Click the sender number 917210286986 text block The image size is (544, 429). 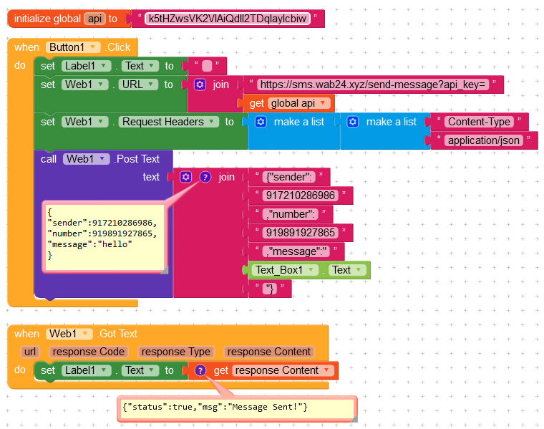(300, 196)
